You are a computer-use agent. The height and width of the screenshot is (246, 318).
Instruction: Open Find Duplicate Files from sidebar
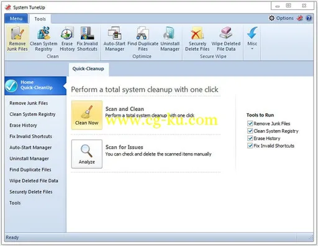pos(30,170)
